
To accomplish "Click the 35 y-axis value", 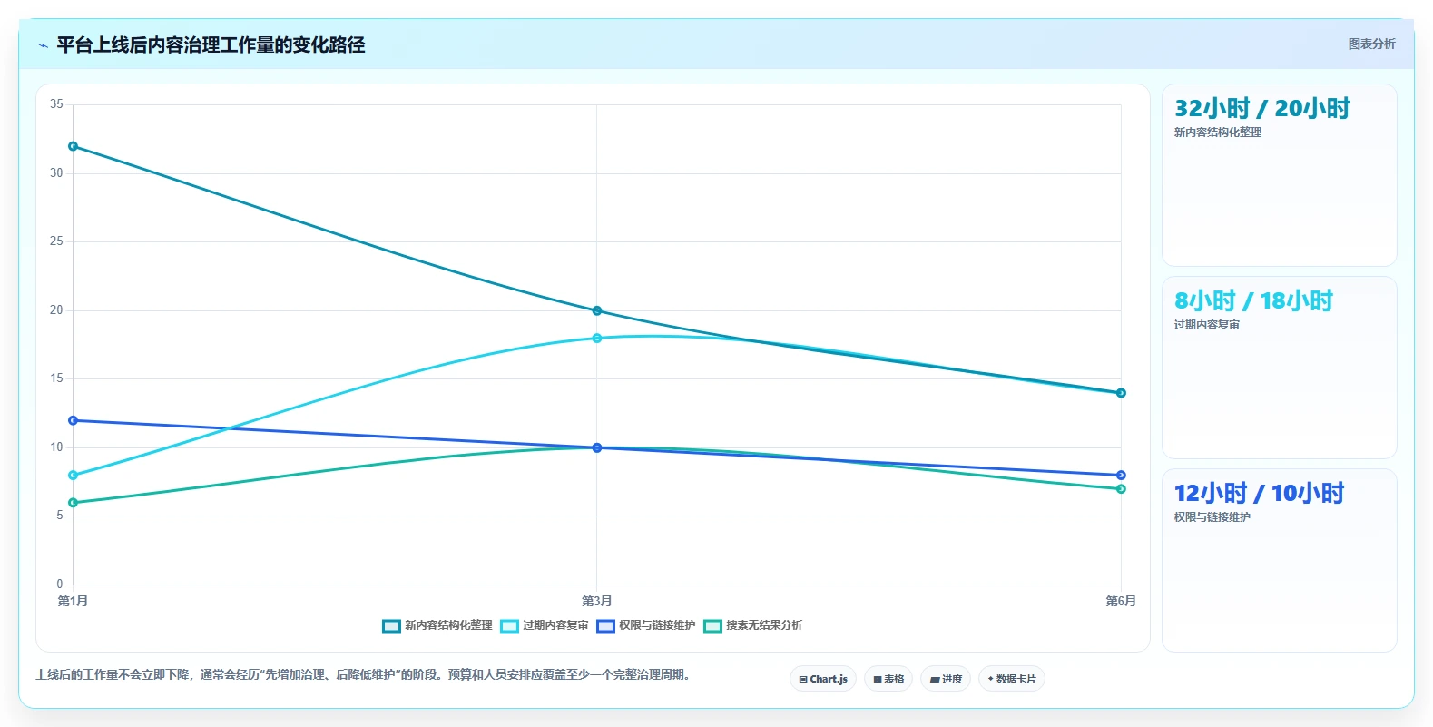I will [56, 104].
